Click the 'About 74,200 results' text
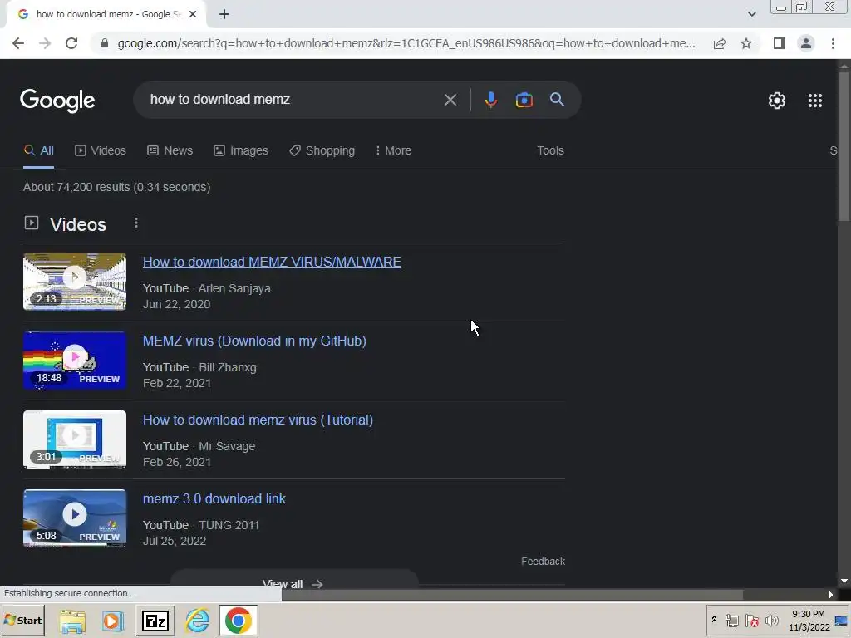 coord(116,187)
